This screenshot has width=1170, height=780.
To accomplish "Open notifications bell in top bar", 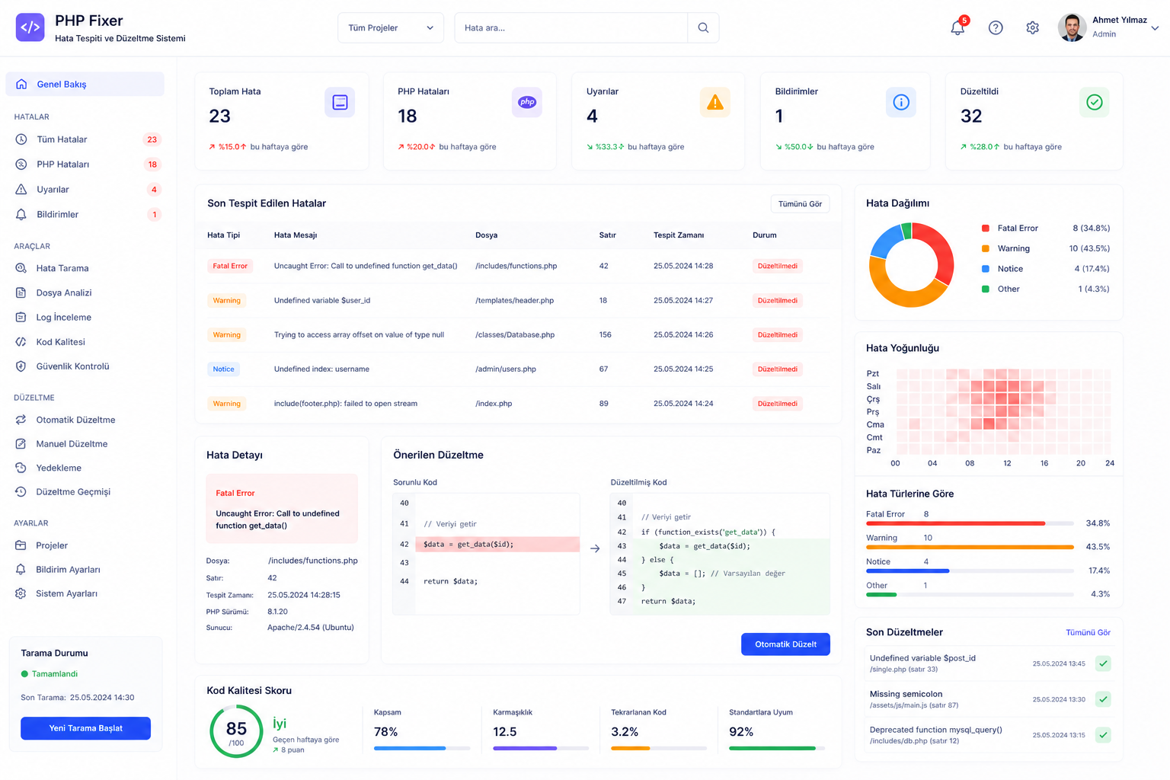I will pos(957,27).
